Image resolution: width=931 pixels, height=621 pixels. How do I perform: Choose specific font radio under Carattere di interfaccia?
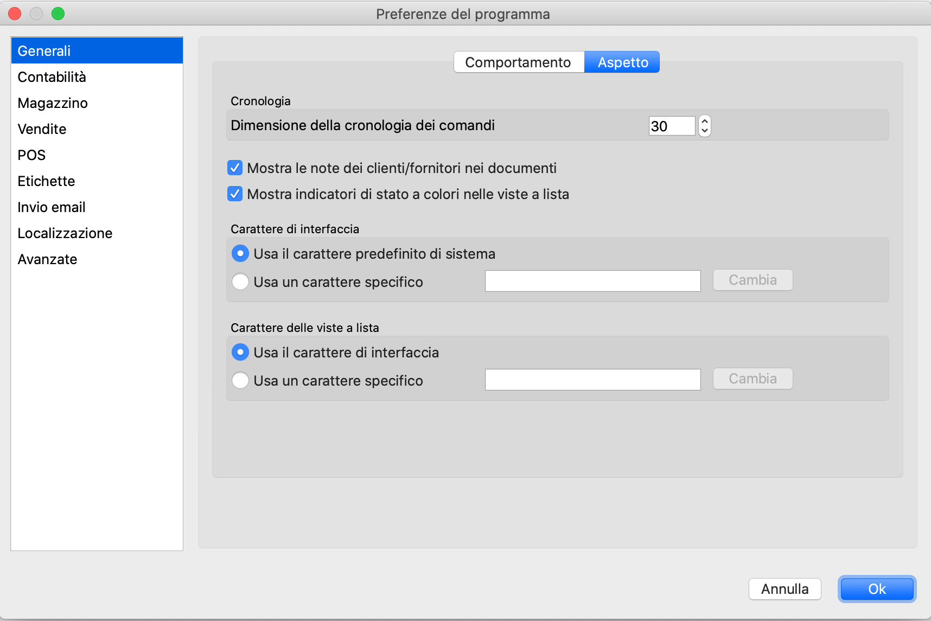tap(240, 282)
